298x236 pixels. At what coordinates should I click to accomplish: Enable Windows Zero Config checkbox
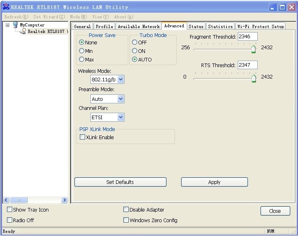126,220
